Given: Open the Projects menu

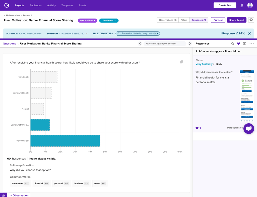Looking at the screenshot, I should tap(19, 6).
